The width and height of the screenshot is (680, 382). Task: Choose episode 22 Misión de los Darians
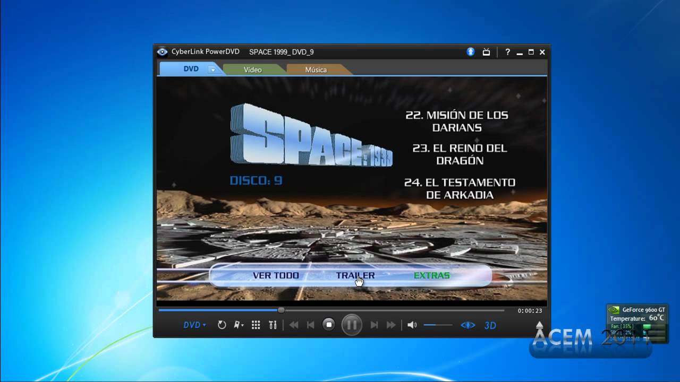(457, 121)
